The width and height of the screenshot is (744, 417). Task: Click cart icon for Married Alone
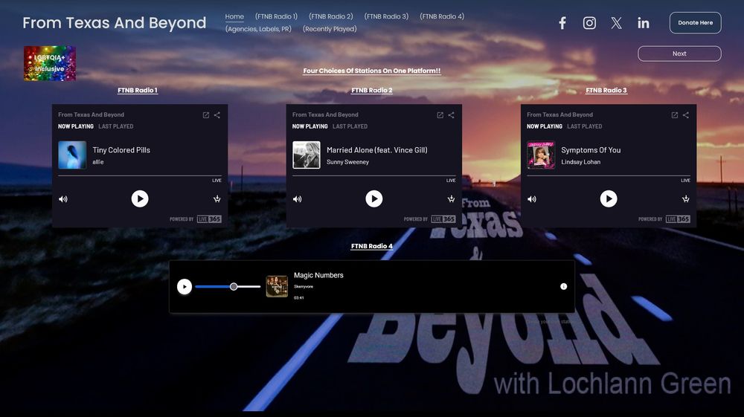(452, 198)
